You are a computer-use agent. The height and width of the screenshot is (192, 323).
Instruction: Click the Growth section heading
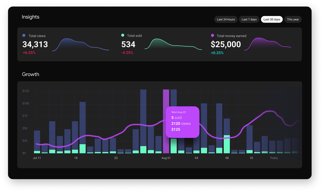pyautogui.click(x=30, y=74)
